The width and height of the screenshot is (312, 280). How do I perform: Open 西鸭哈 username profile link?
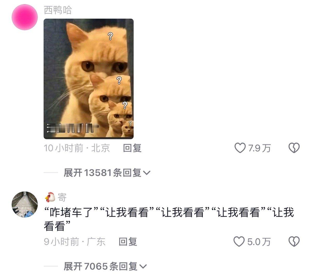coord(58,10)
